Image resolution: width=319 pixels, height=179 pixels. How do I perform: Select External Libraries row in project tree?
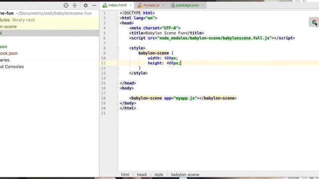49,60
